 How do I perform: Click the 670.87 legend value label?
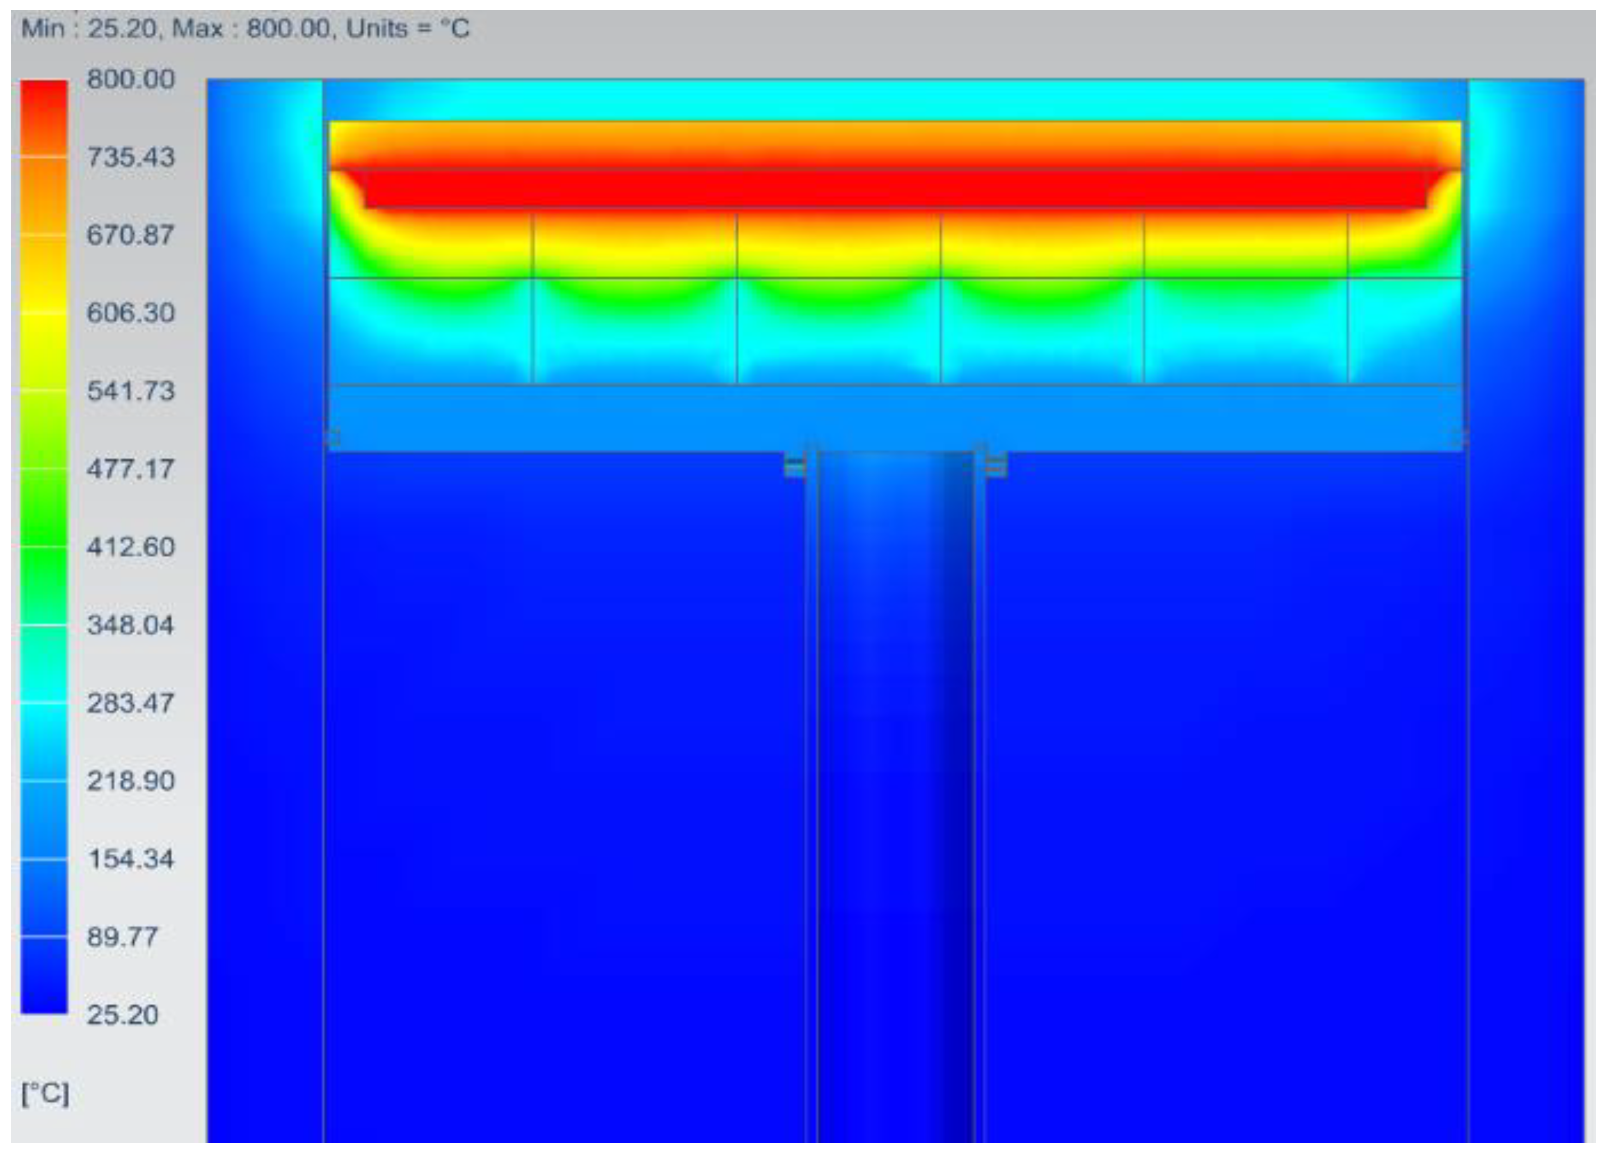(x=131, y=235)
